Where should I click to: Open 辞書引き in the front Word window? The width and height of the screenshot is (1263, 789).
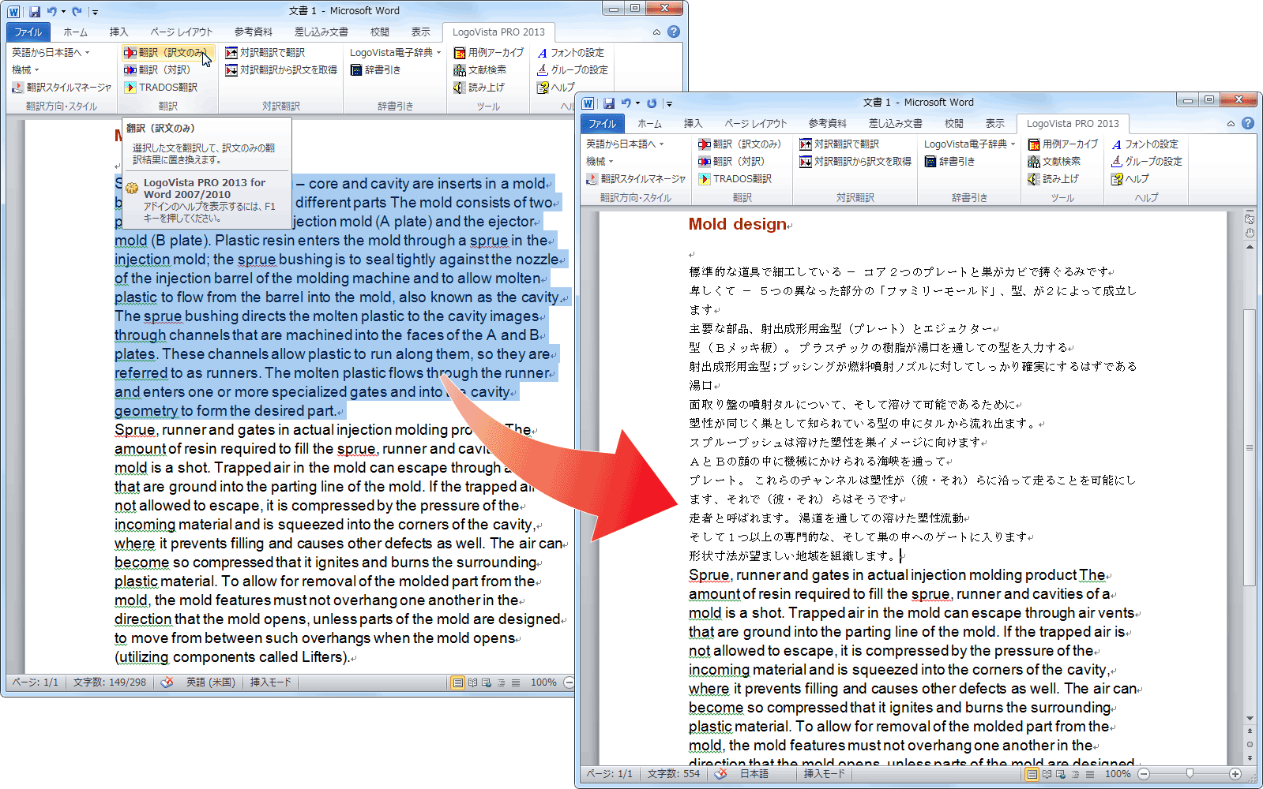tap(949, 162)
